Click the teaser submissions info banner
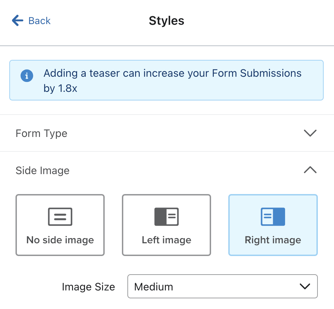Viewport: 334px width, 309px height. [x=166, y=80]
